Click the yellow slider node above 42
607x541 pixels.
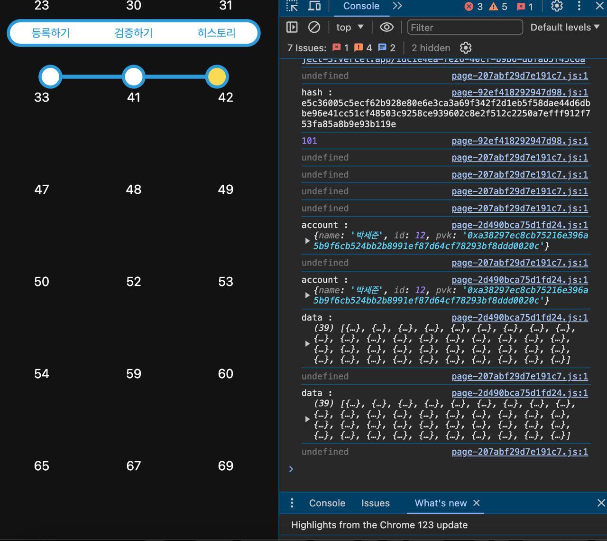(x=217, y=76)
